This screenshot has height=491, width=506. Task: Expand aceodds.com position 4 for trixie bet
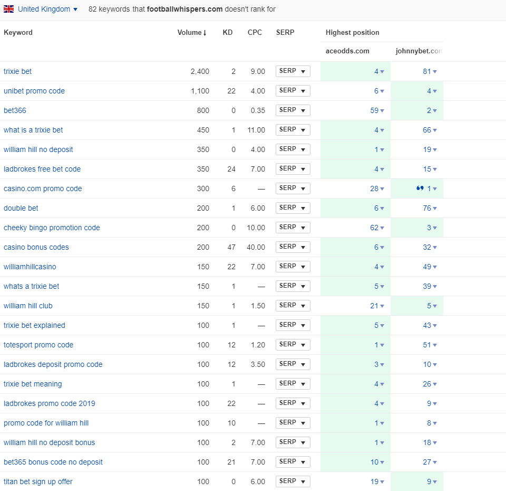pos(379,71)
